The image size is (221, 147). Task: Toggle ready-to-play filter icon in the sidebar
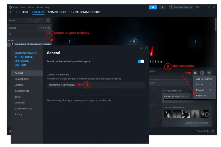(49, 28)
